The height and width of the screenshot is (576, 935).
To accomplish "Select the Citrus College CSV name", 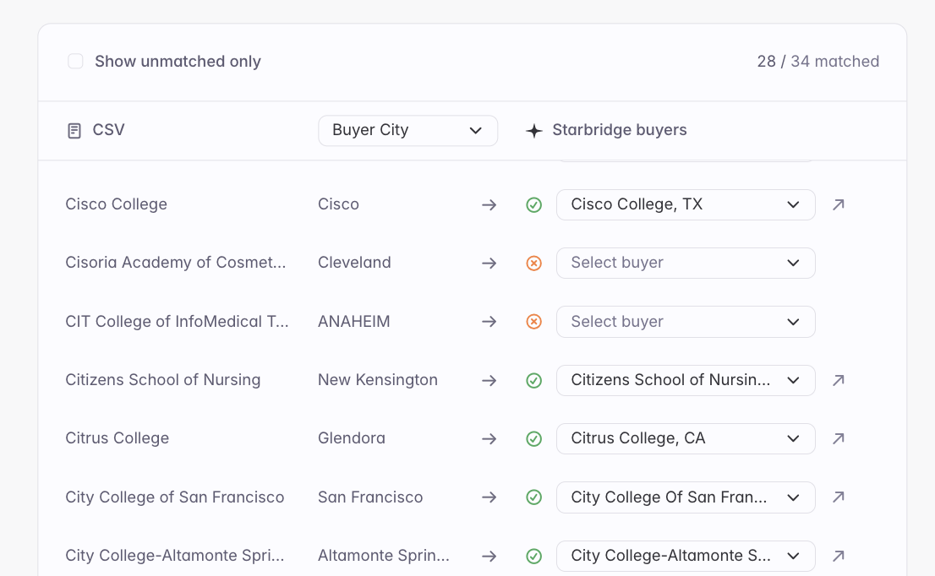I will tap(117, 438).
